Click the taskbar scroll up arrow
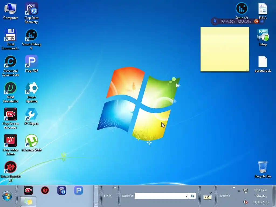The image size is (276, 207). click(96, 188)
